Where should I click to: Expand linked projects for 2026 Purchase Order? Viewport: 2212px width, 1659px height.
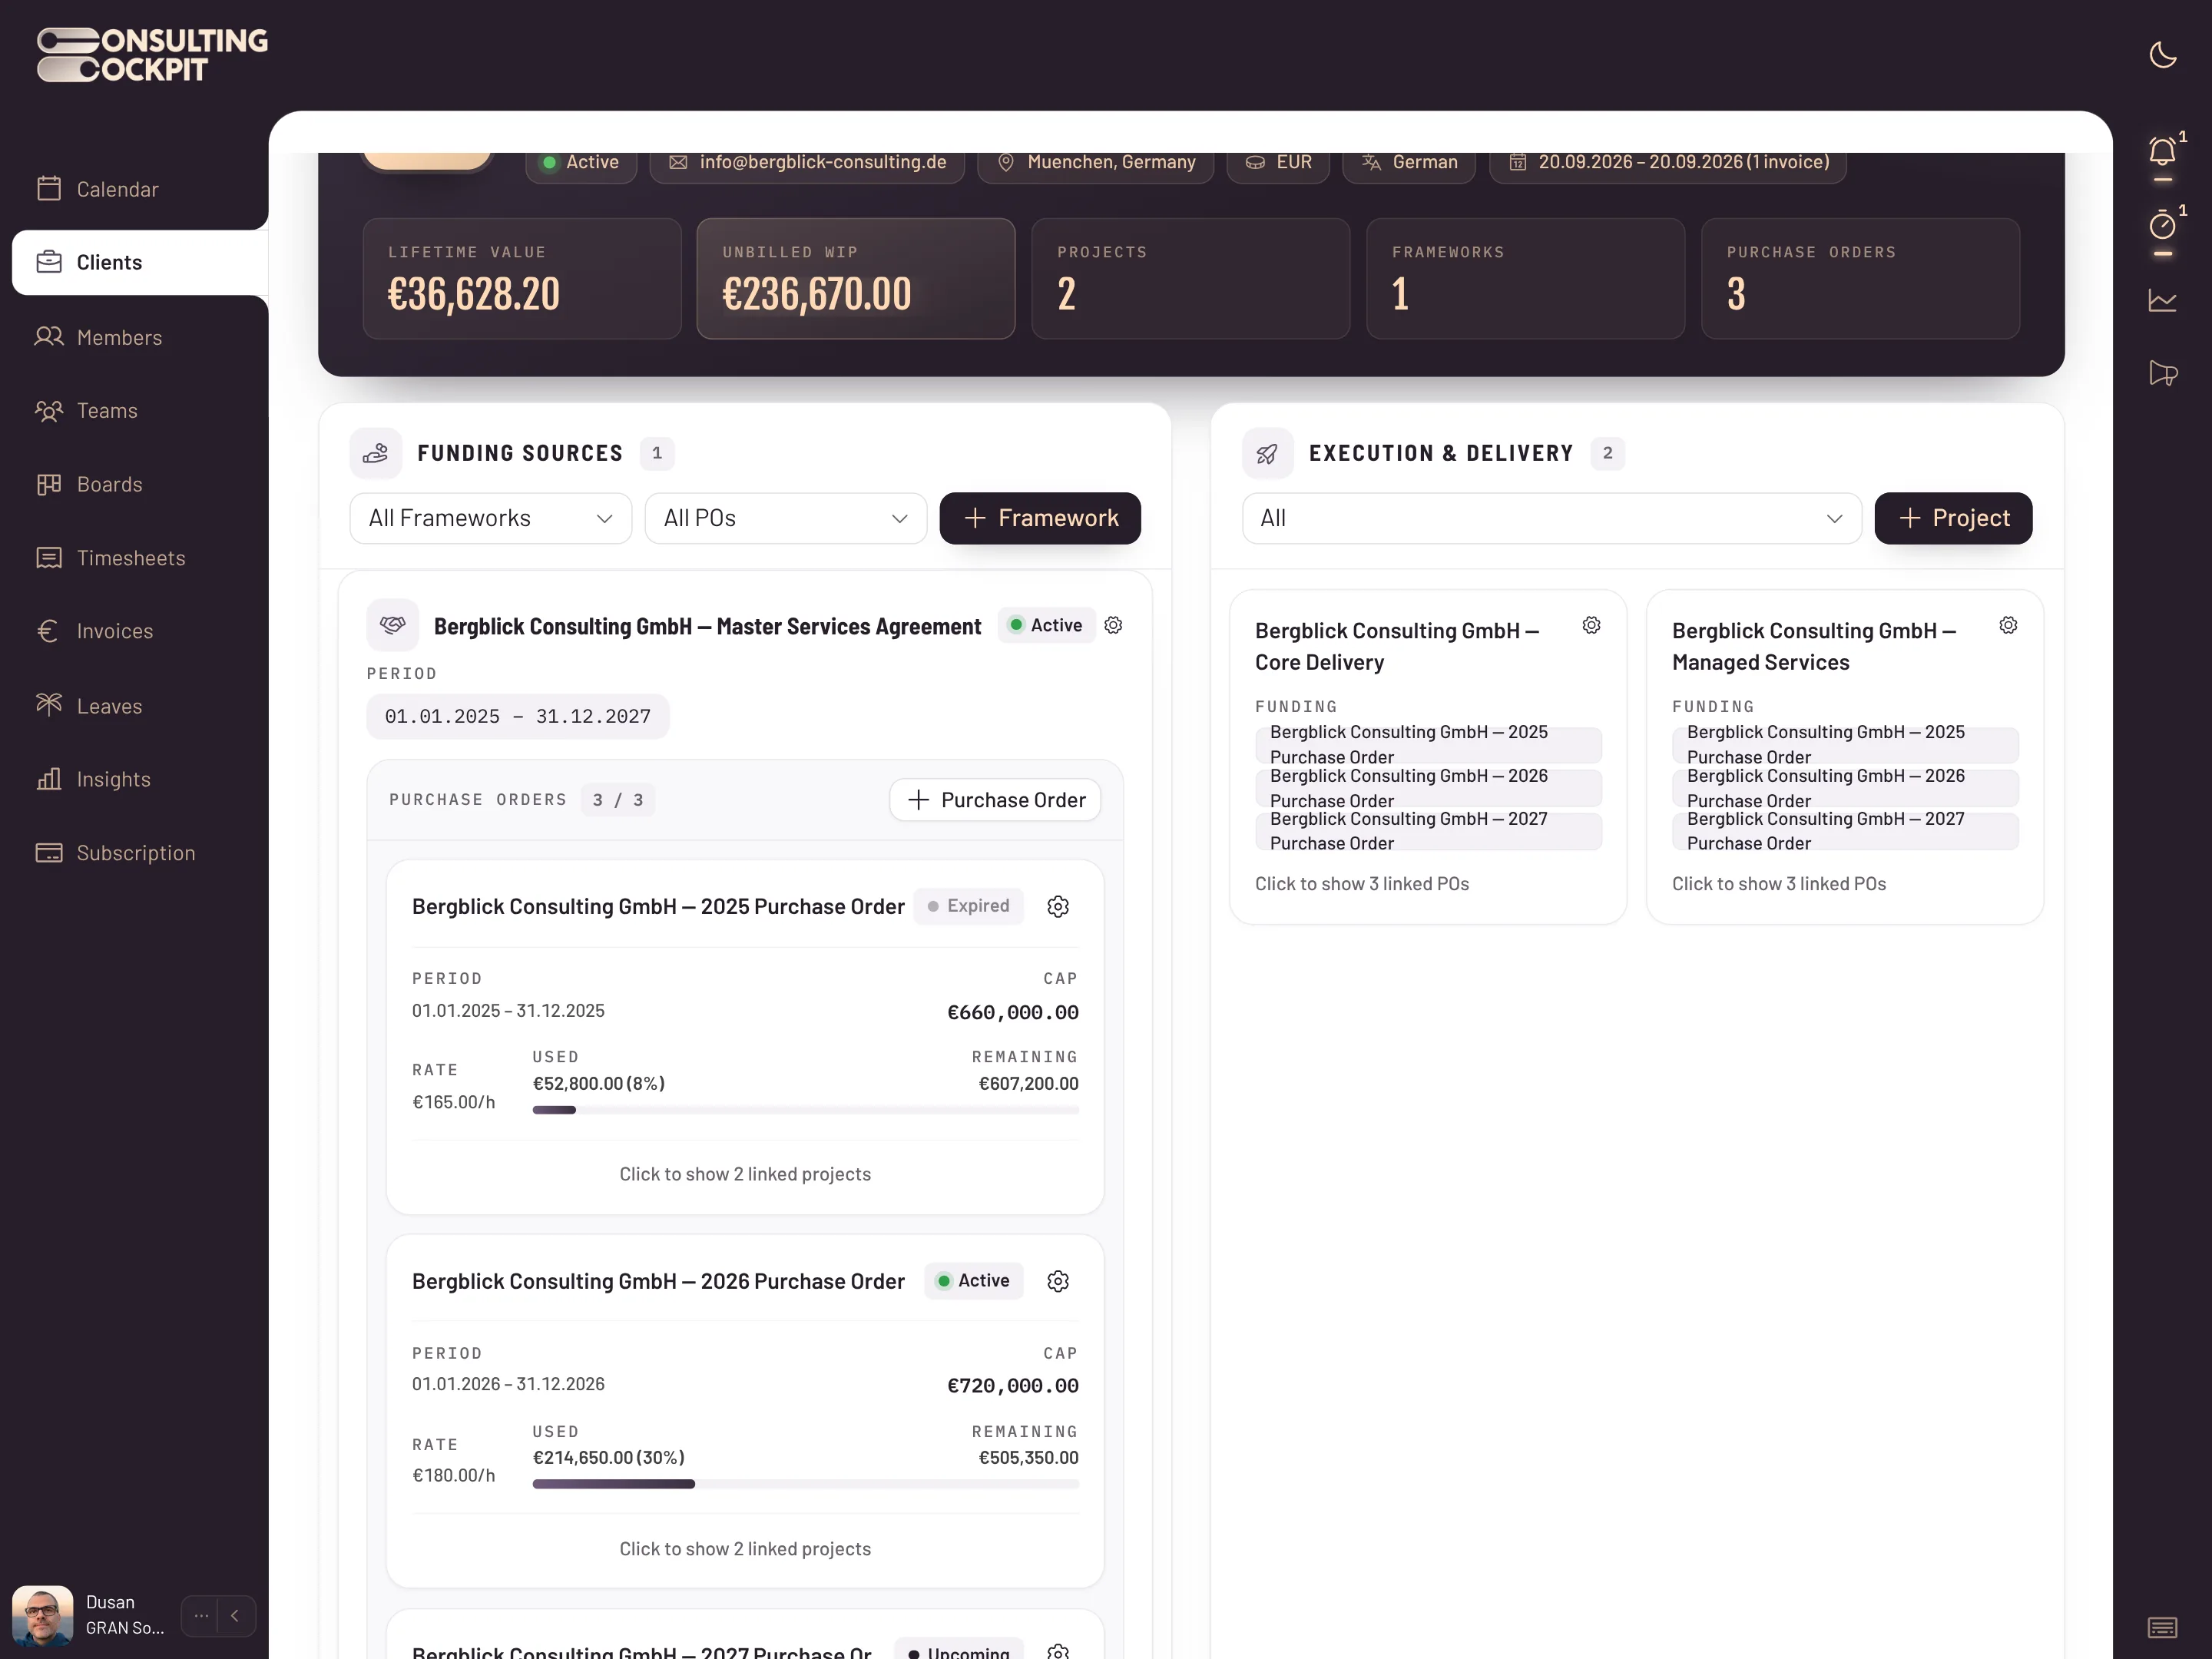(x=745, y=1549)
